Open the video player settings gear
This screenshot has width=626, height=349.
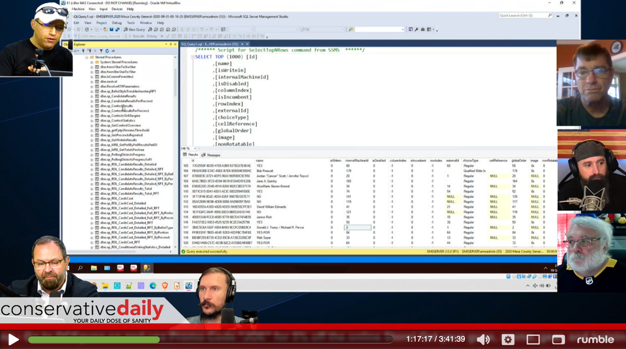pyautogui.click(x=508, y=339)
